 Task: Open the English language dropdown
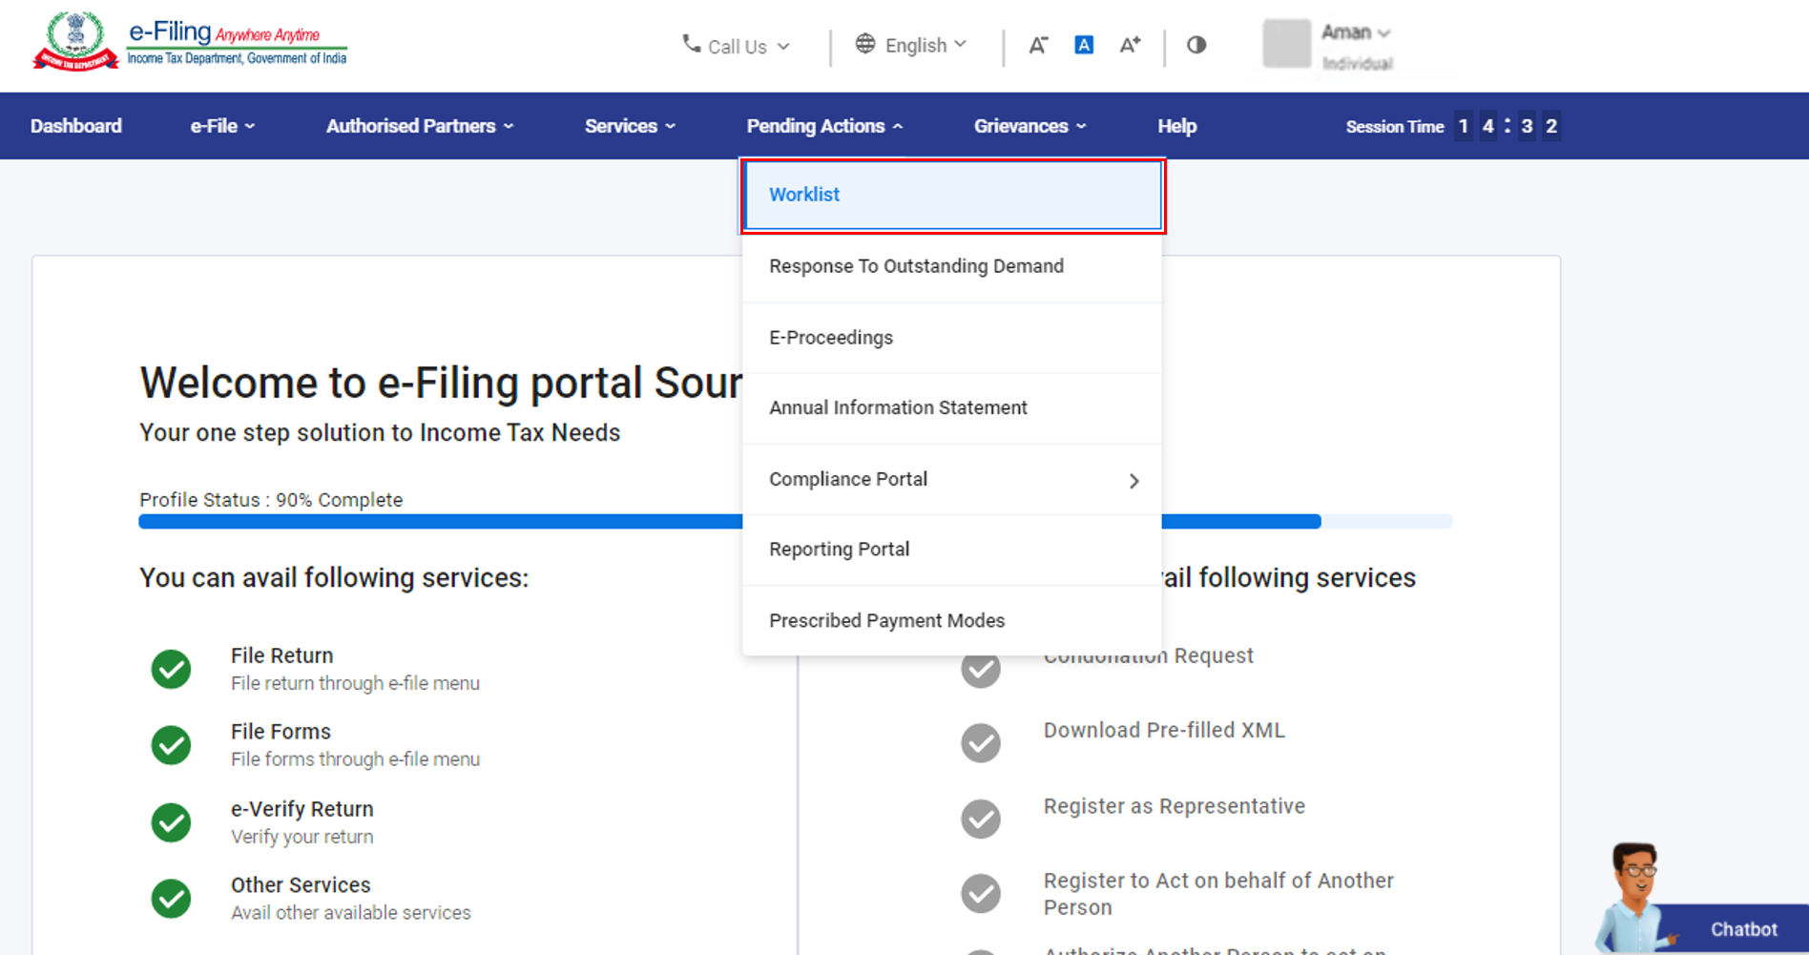pos(911,45)
